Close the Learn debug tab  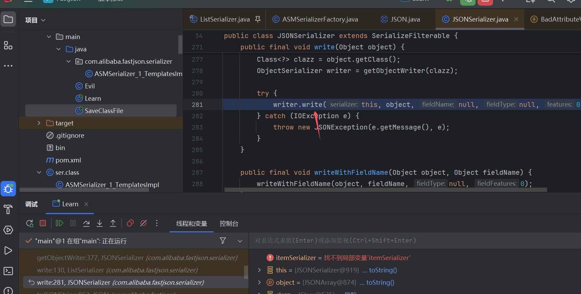(86, 204)
